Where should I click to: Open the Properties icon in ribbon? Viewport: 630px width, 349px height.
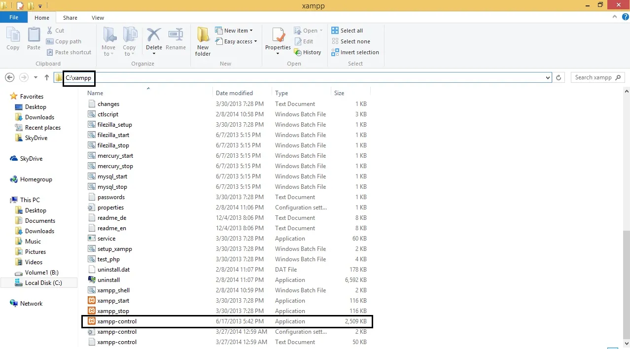pos(279,35)
